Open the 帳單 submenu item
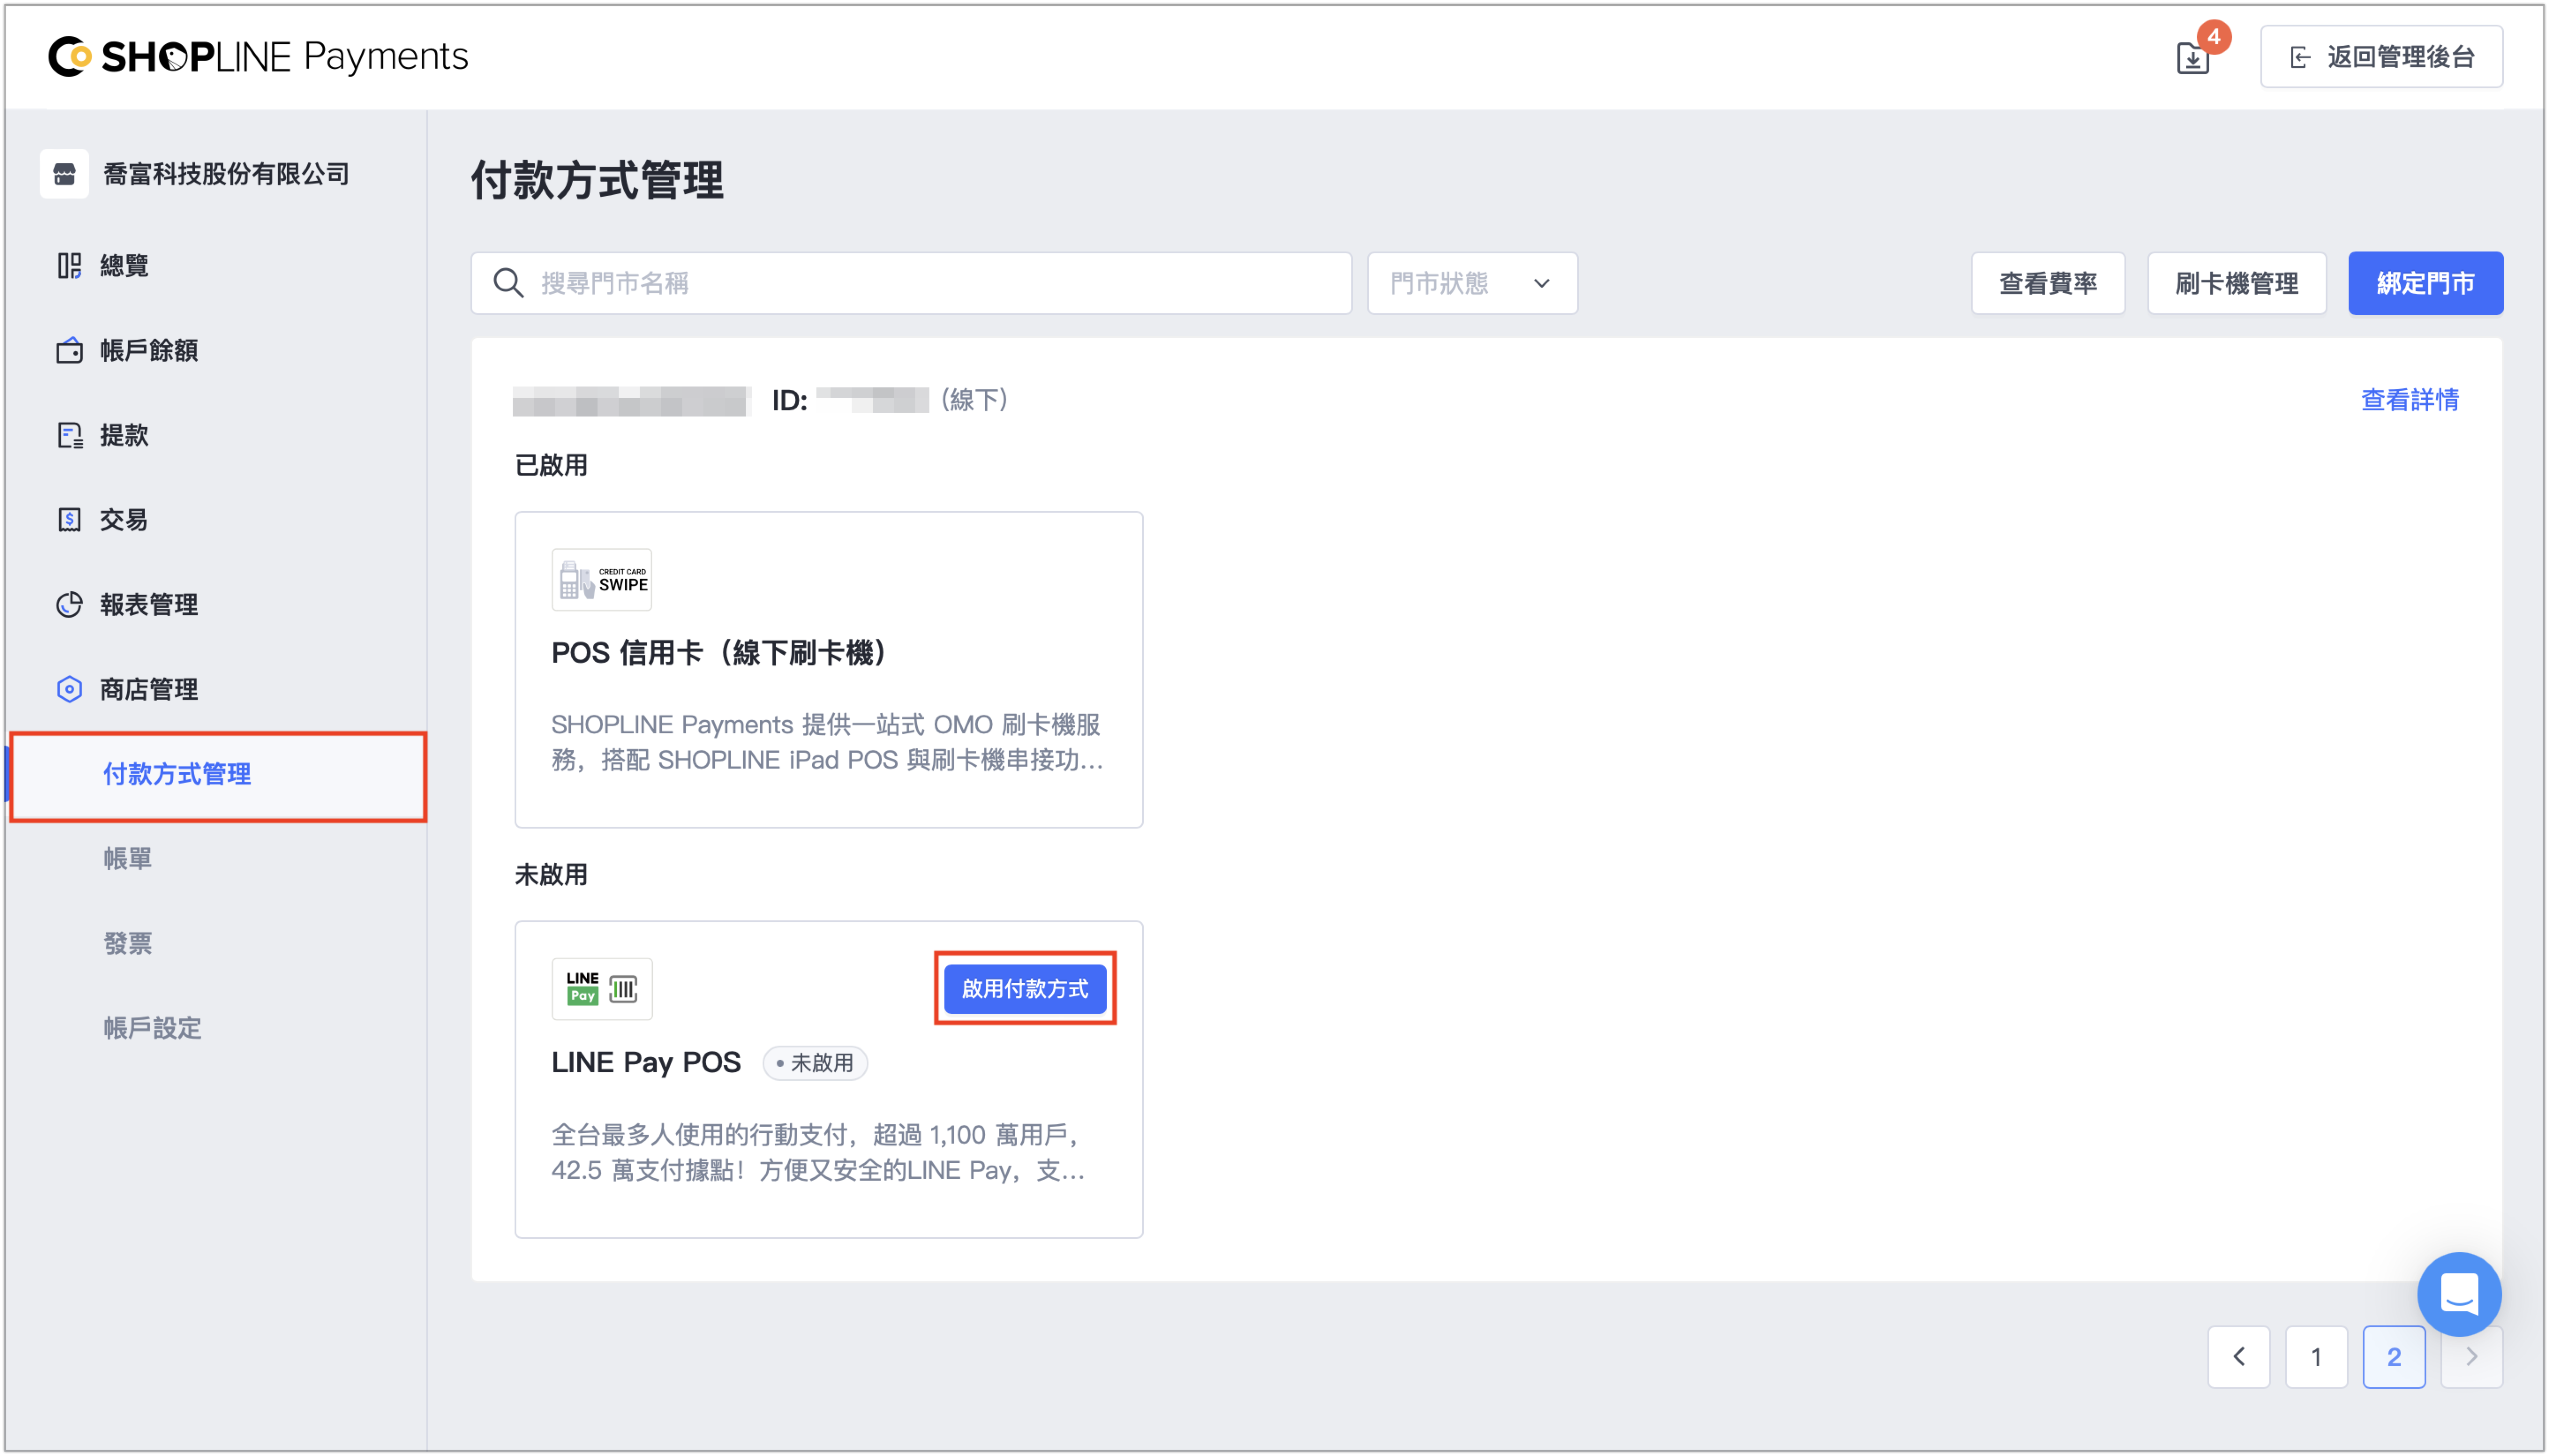 point(128,858)
